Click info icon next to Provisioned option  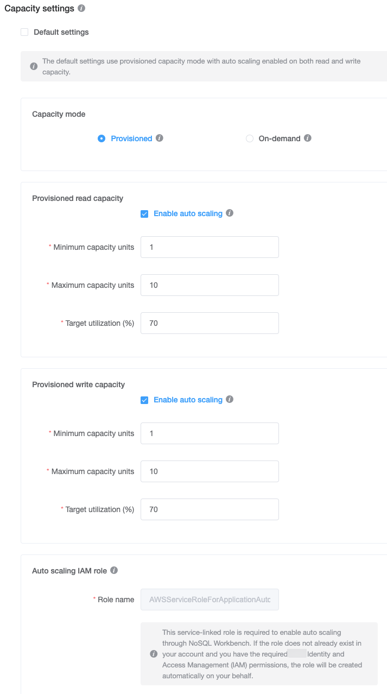tap(160, 138)
